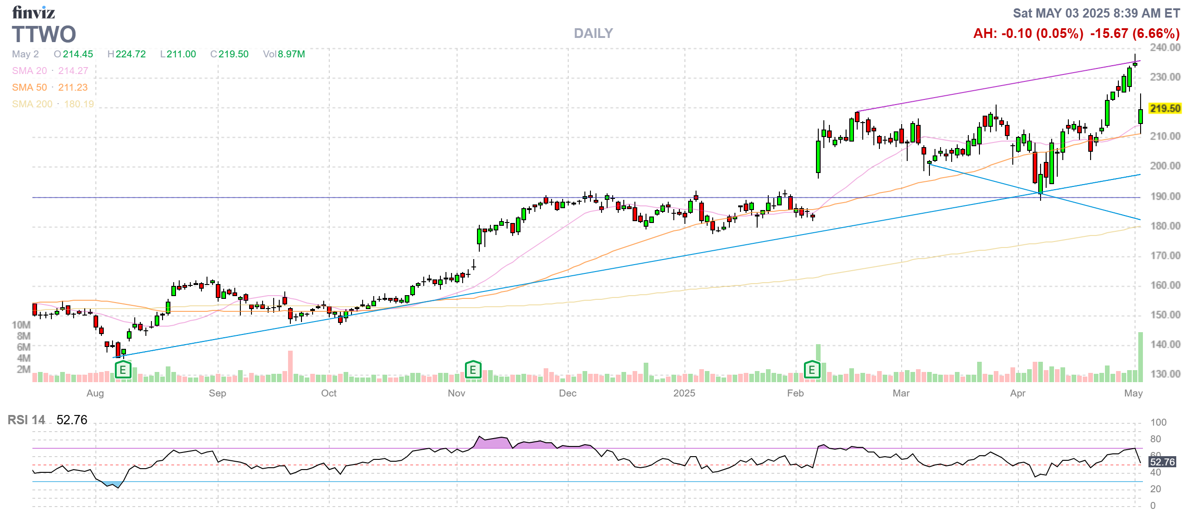Click the 52.76 RSI value tag
Viewport: 1192px width, 520px height.
pyautogui.click(x=1162, y=462)
